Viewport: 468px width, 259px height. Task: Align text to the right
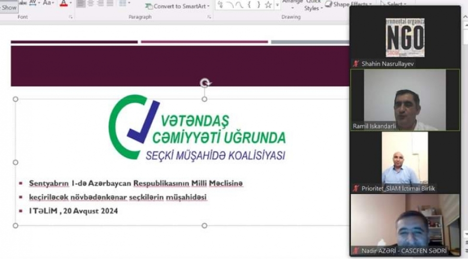101,3
